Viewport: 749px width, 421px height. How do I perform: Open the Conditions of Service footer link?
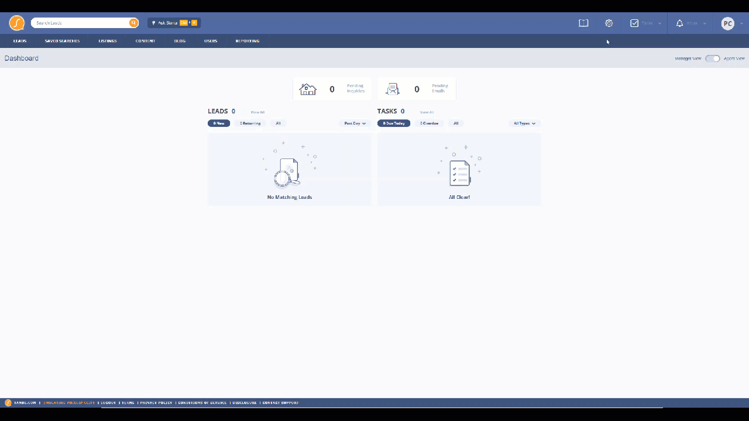tap(202, 403)
